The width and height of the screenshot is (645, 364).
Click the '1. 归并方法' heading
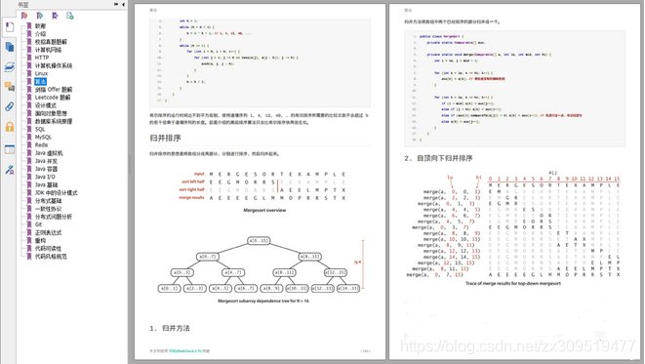pos(170,328)
